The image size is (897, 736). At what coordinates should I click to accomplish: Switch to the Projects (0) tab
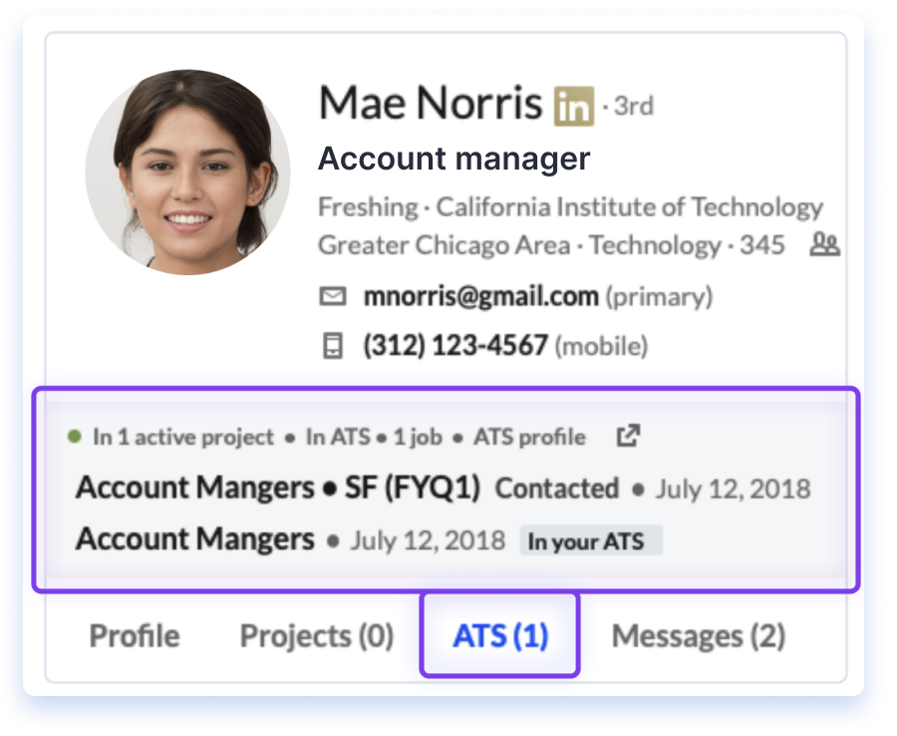pos(317,636)
